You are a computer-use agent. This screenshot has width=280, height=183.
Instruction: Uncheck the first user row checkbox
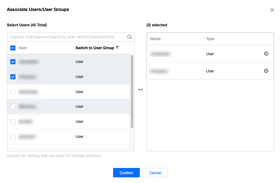[x=13, y=62]
